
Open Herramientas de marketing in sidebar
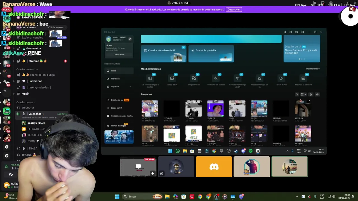coord(119,116)
